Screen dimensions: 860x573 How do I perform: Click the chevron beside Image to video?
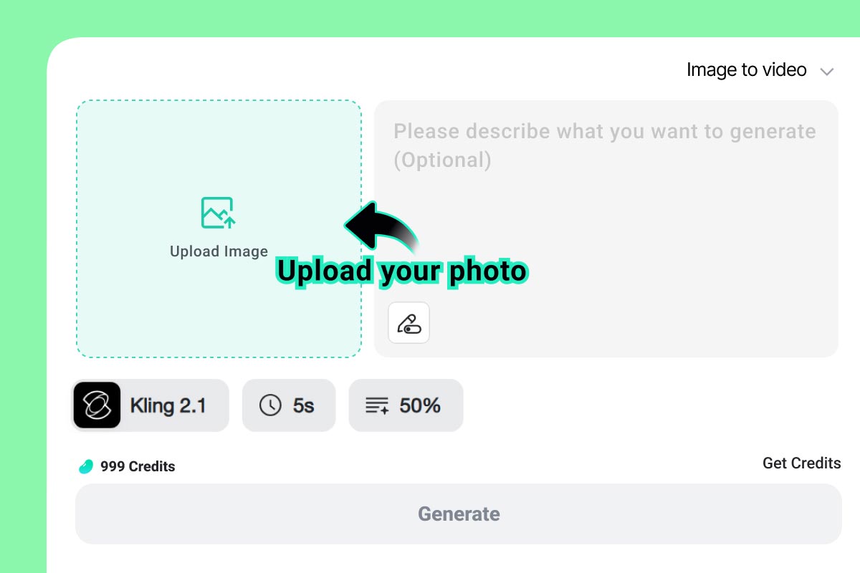(827, 71)
